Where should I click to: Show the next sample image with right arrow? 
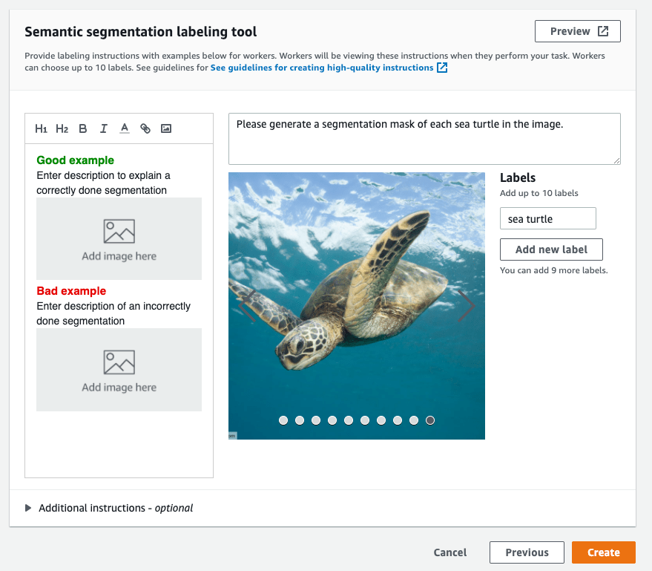pyautogui.click(x=466, y=306)
